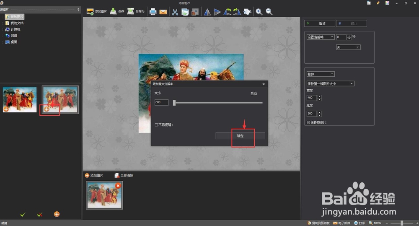Click the 添加图片 toolbar icon at top
This screenshot has height=226, width=419.
pos(91,12)
